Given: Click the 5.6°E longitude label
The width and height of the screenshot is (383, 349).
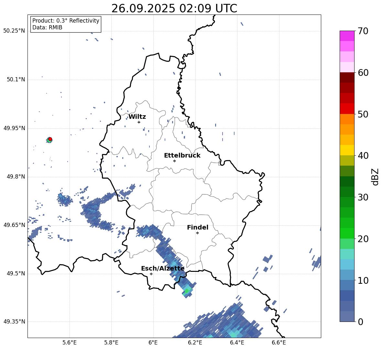Looking at the screenshot, I should (70, 343).
